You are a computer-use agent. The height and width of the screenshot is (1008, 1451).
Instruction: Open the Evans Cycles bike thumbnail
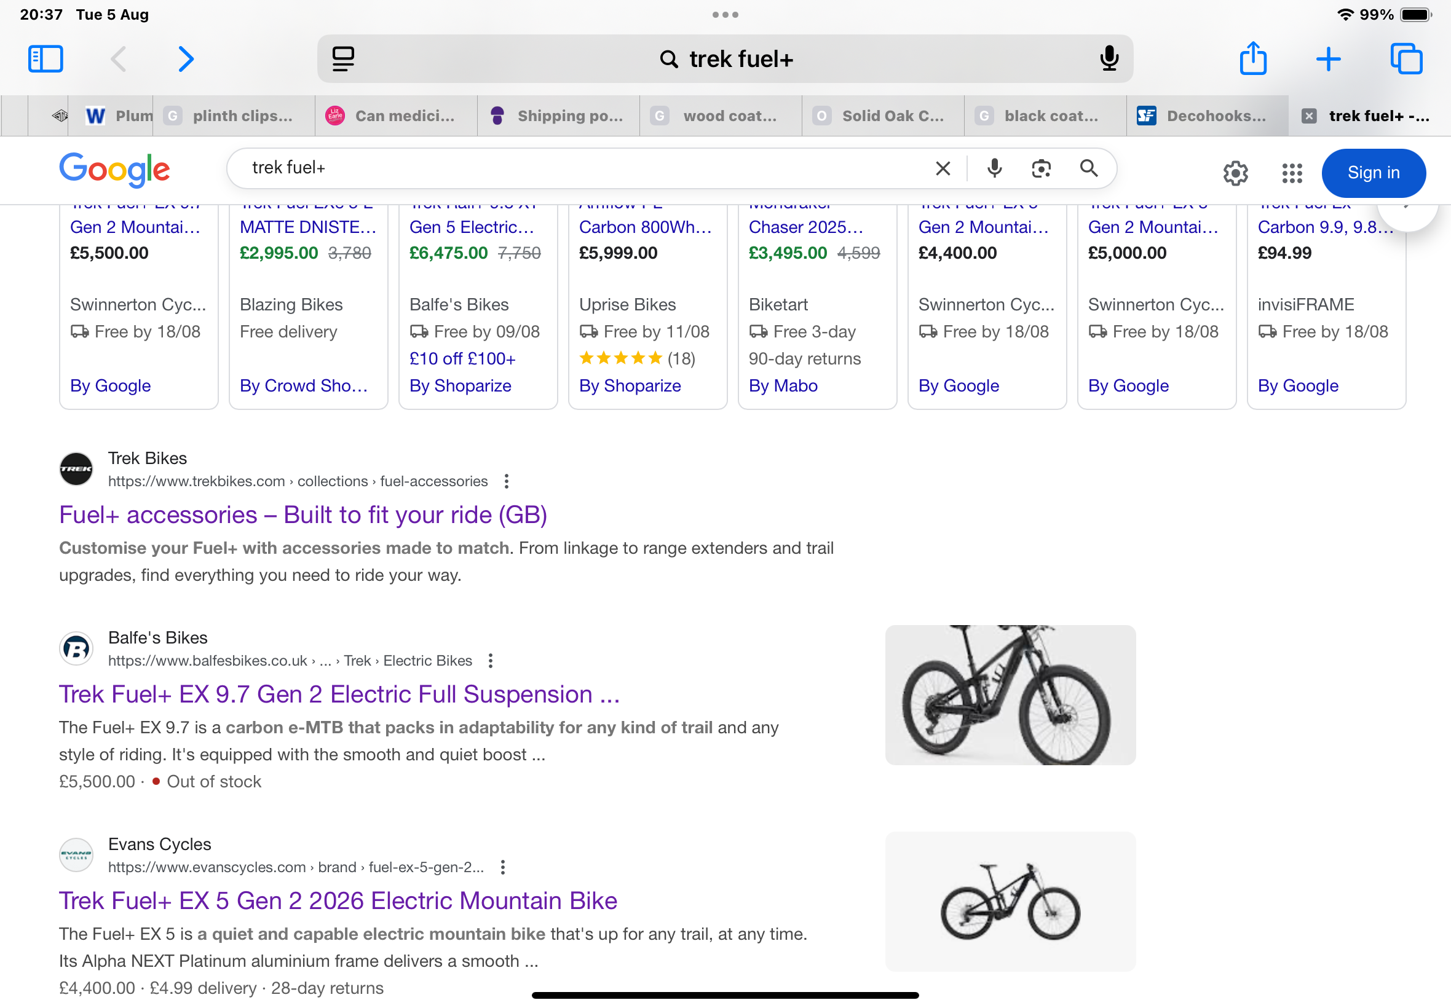click(1010, 901)
